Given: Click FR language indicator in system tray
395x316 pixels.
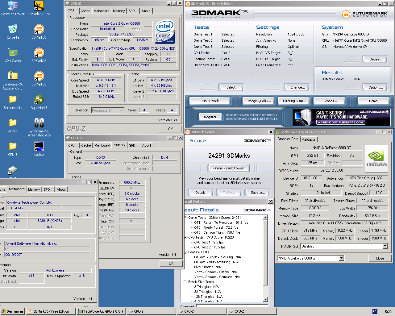Looking at the screenshot, I should coord(375,312).
